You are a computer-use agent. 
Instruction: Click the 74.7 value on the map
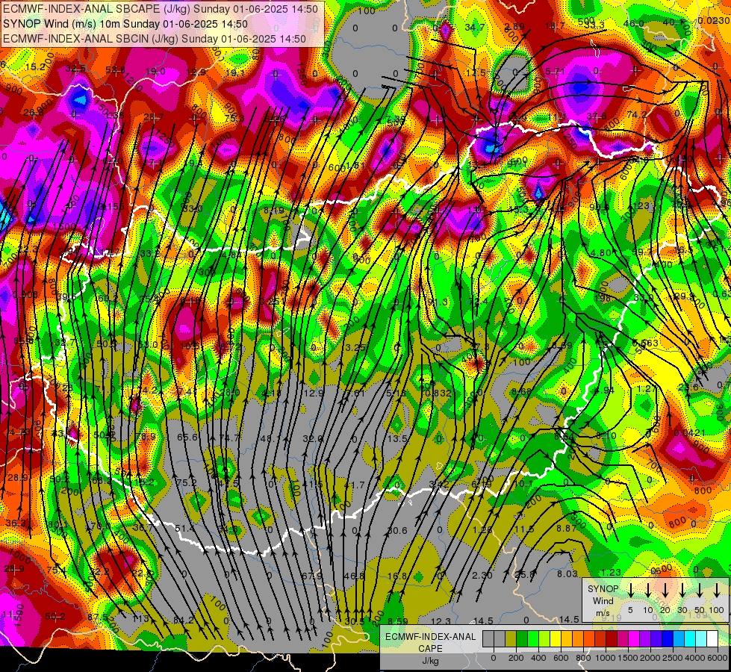point(229,438)
